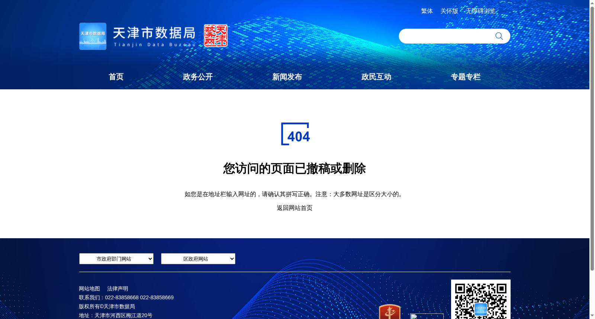Click the text 版权所有©天津市数据局

tap(107, 306)
